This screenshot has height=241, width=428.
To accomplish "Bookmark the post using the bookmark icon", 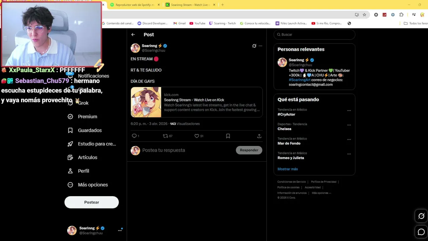I will [228, 136].
